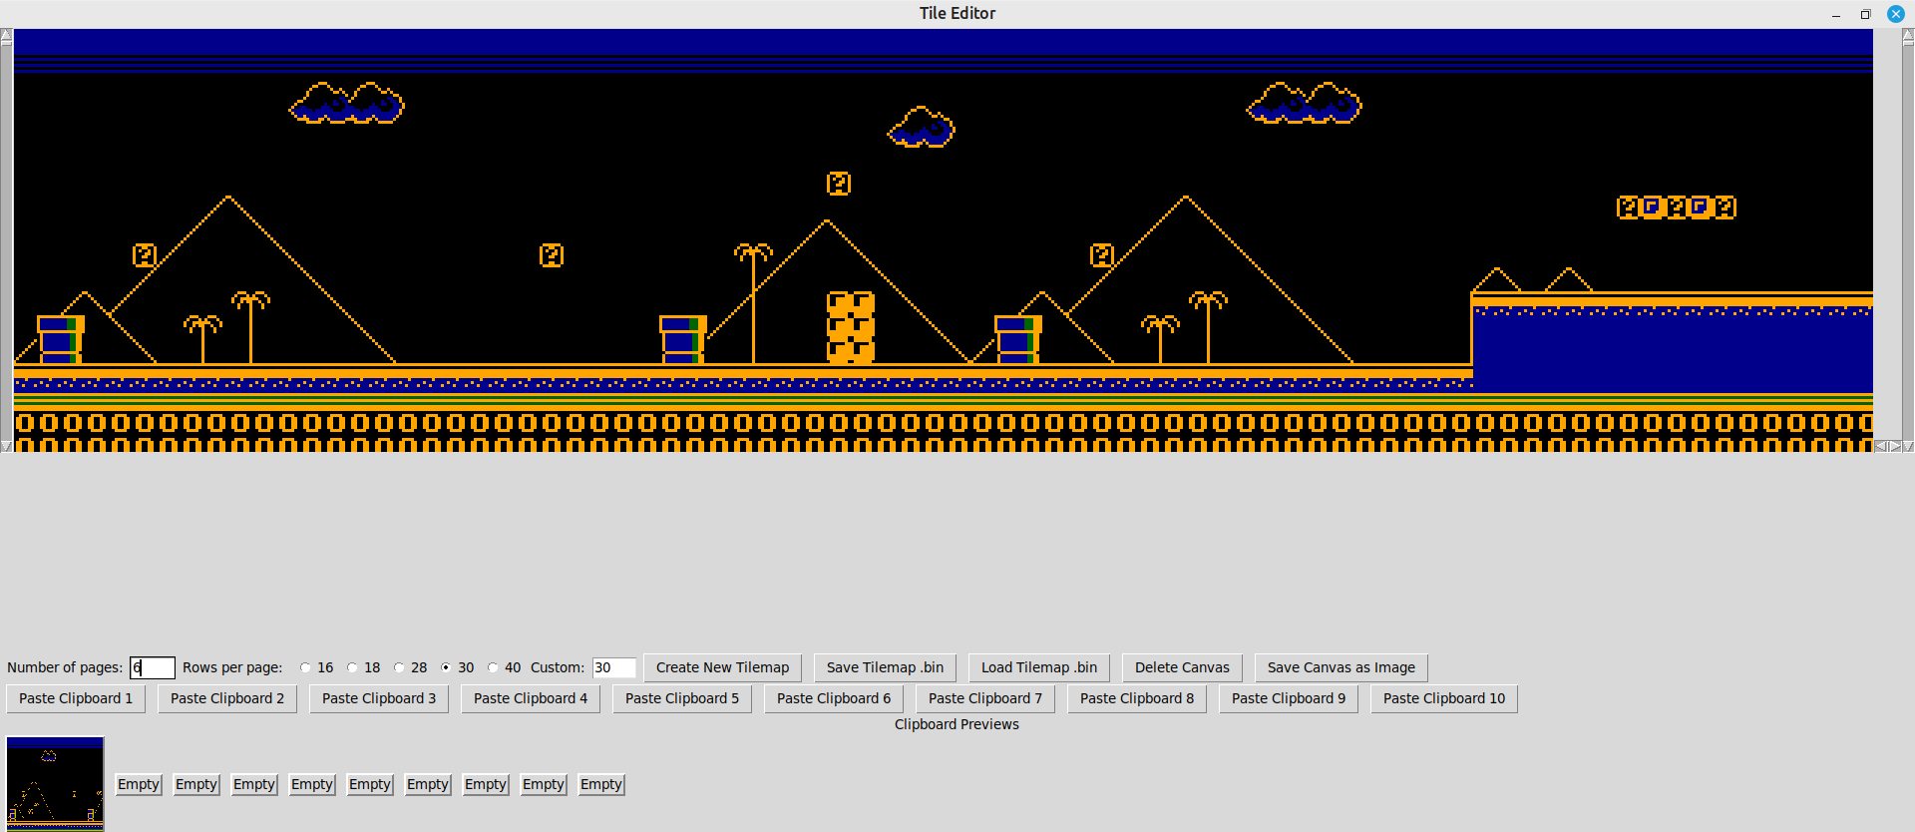Image resolution: width=1915 pixels, height=832 pixels.
Task: Click Paste Clipboard 1 button
Action: 76,698
